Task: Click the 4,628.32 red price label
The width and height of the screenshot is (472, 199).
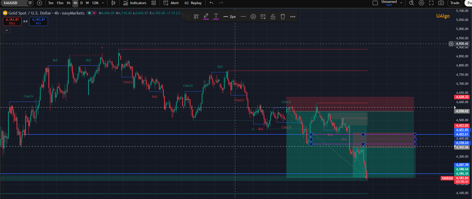Action: 462,96
